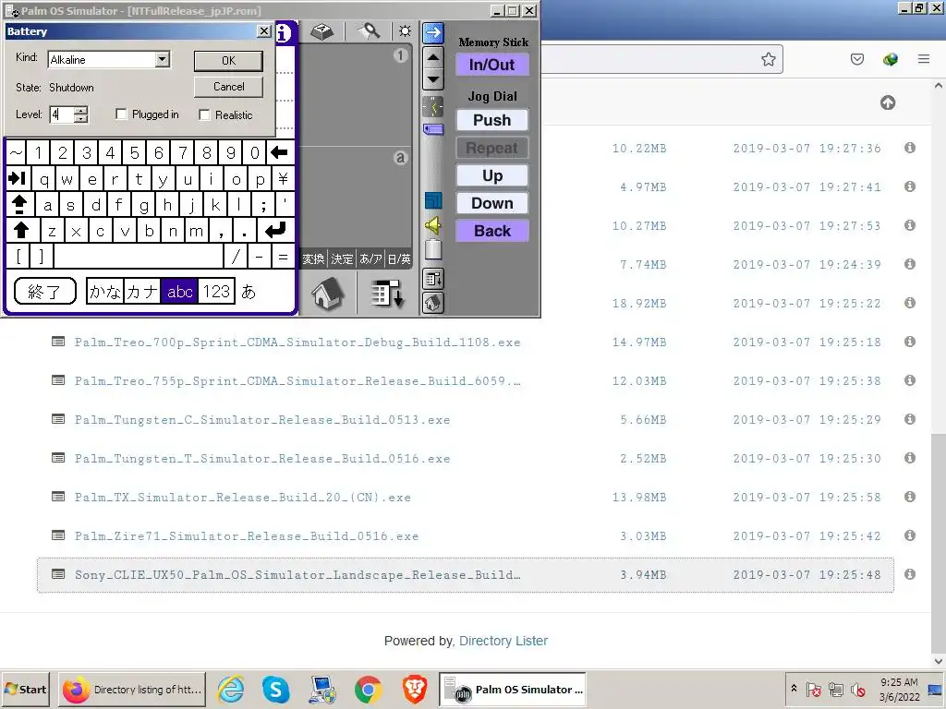
Task: Open Skype from the taskbar
Action: click(x=275, y=689)
